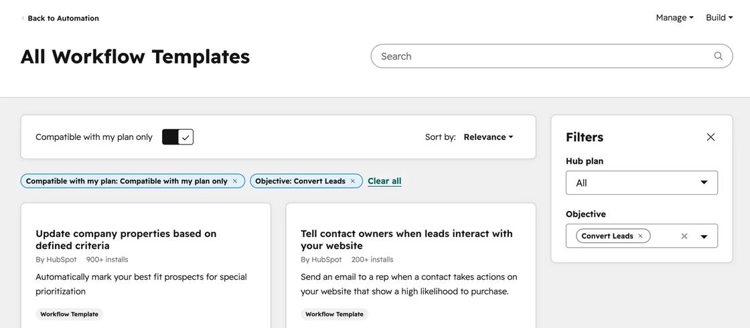Click 'Automatically mark your best fit prospects' description

[x=141, y=284]
